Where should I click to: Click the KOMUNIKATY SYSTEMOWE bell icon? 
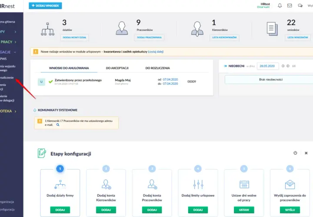tap(35, 110)
